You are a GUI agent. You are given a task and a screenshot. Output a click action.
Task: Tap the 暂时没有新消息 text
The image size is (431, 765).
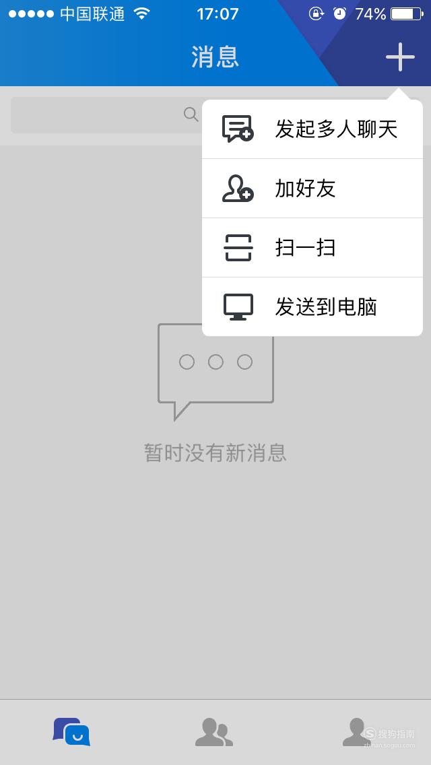tap(215, 453)
